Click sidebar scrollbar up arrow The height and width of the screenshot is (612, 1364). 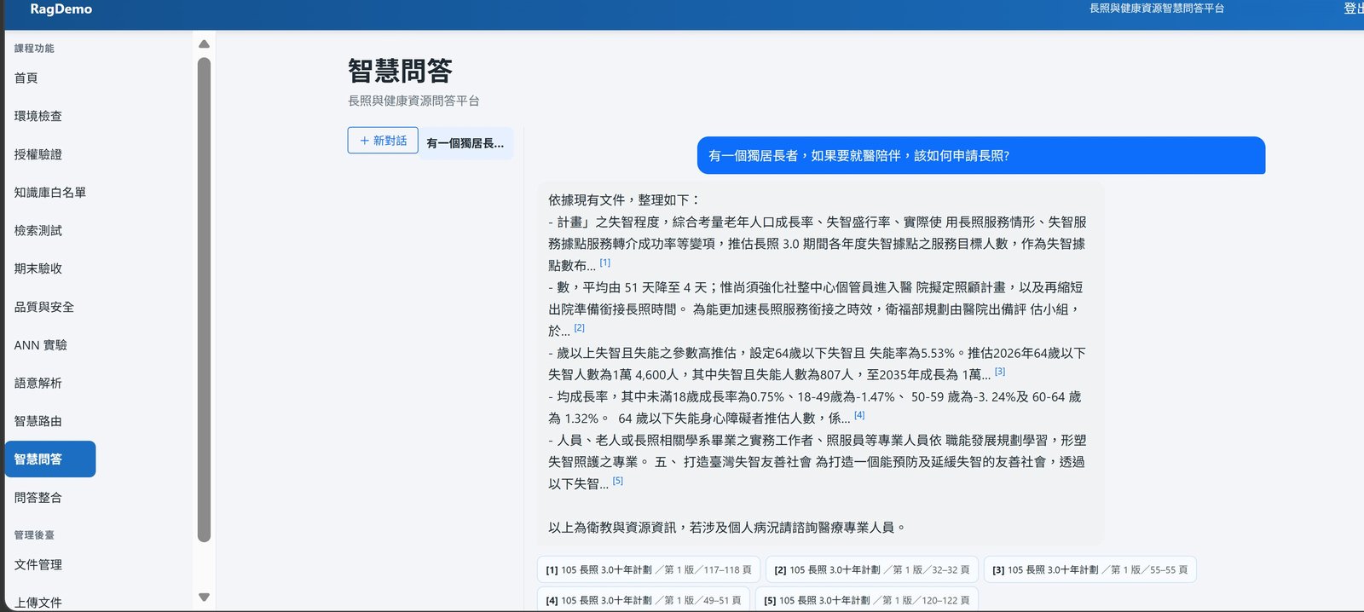click(x=204, y=43)
